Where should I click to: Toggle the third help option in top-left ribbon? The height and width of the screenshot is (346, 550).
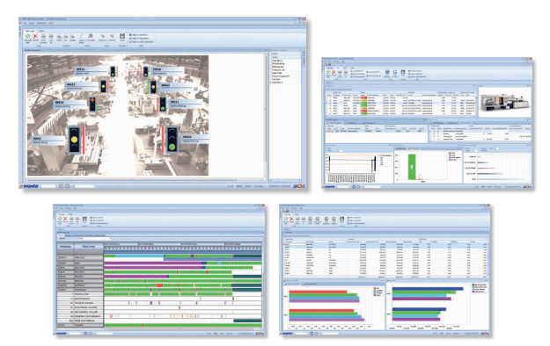click(130, 42)
